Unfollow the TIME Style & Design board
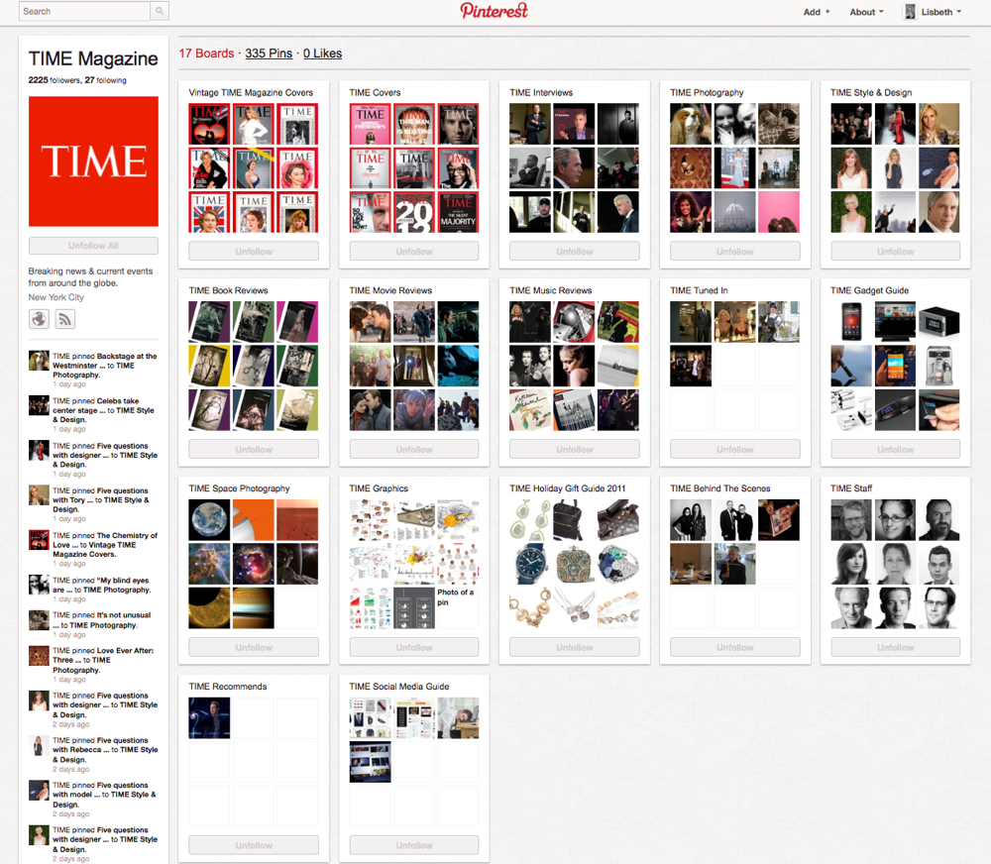The height and width of the screenshot is (864, 991). click(896, 252)
